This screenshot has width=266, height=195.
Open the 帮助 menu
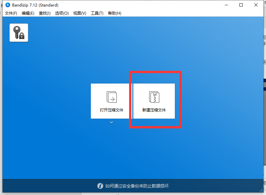coord(114,13)
